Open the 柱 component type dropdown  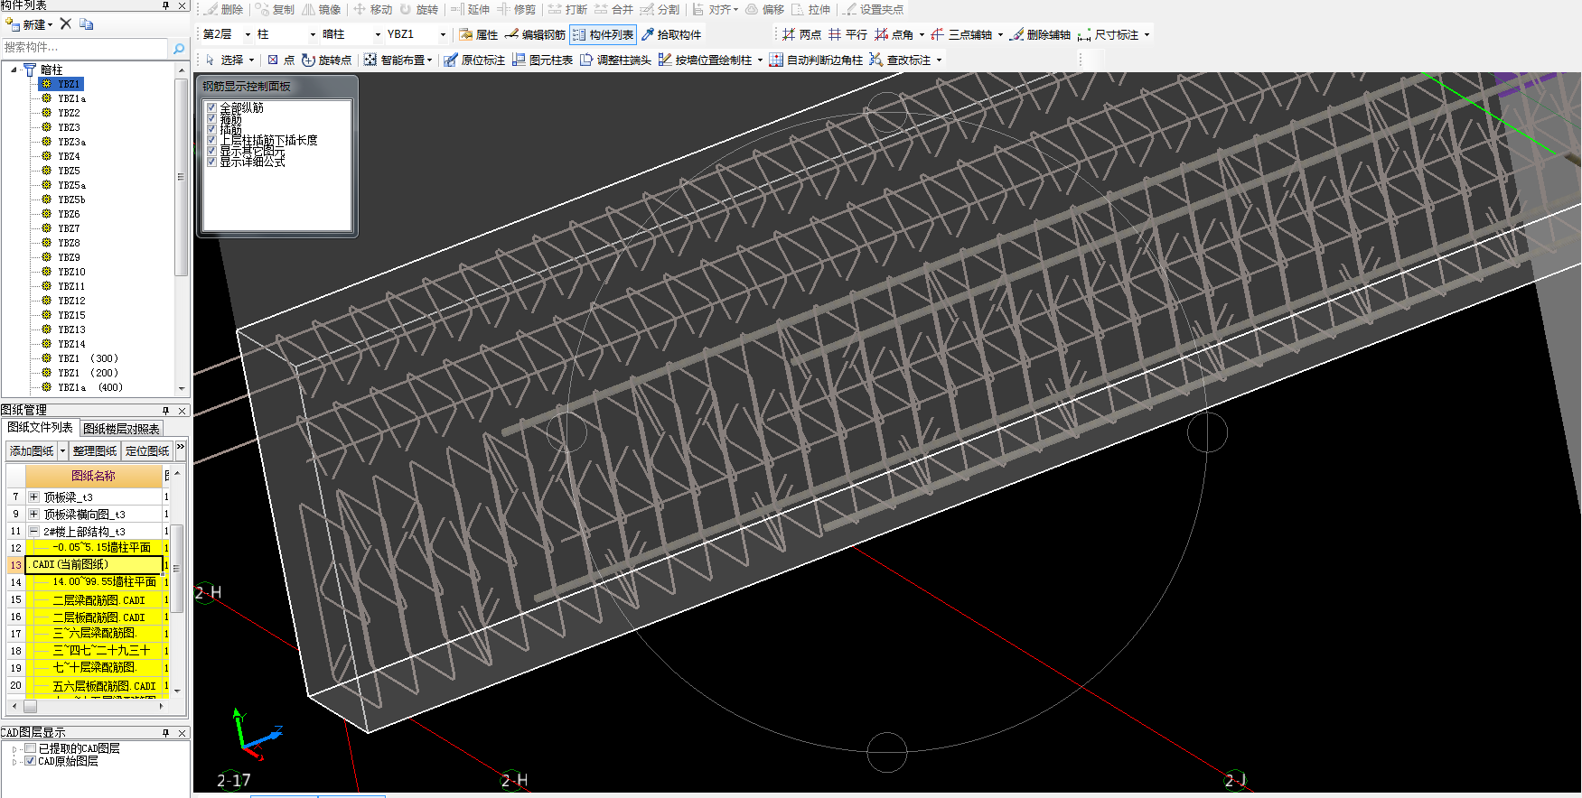[x=313, y=34]
